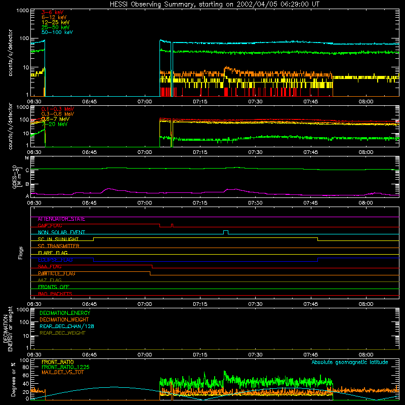The height and width of the screenshot is (405, 405).
Task: Click the 25-50 keV legend label
Action: [x=56, y=27]
